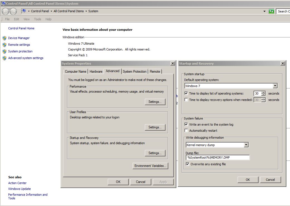Open the Default operating system dropdown

[x=275, y=86]
